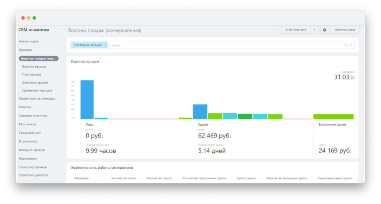
Task: Open 'Анализ лидов' in the sidebar
Action: (28, 41)
